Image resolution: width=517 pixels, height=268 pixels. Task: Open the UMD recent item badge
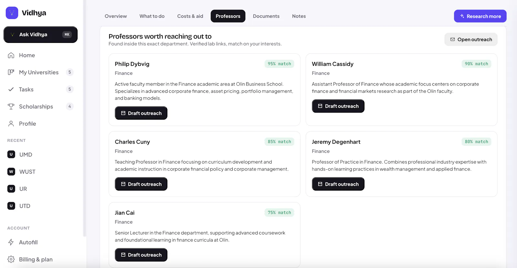pyautogui.click(x=11, y=154)
